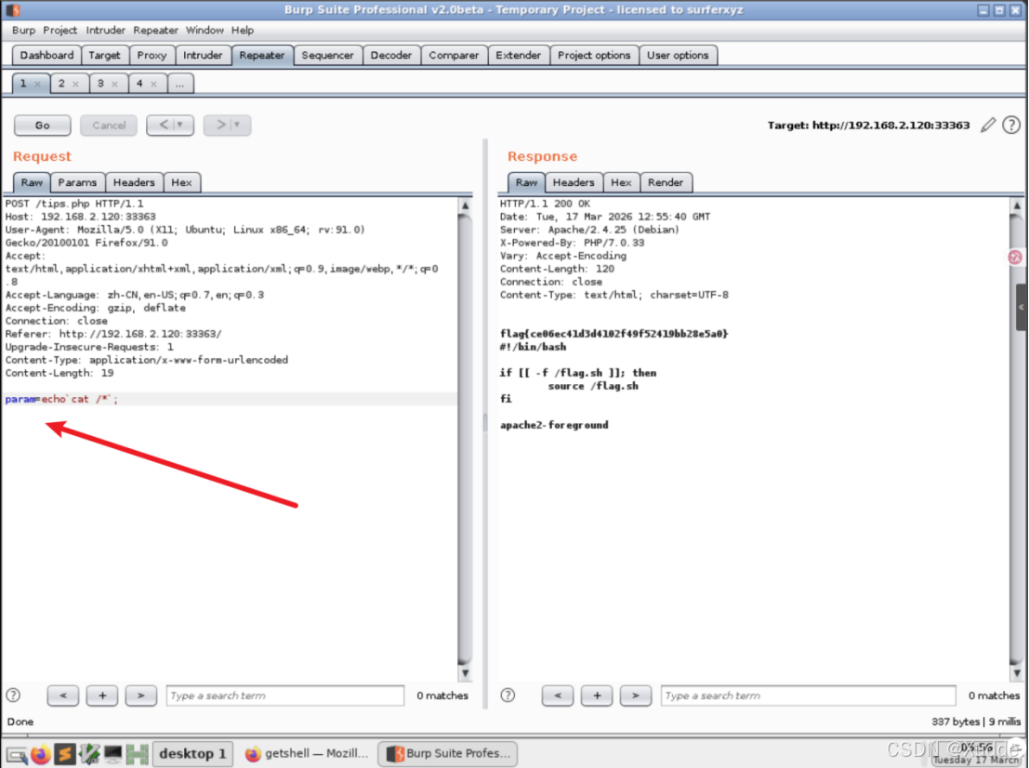Click the Burp Suite logo in title bar
Viewport: 1029px width, 768px height.
click(12, 10)
